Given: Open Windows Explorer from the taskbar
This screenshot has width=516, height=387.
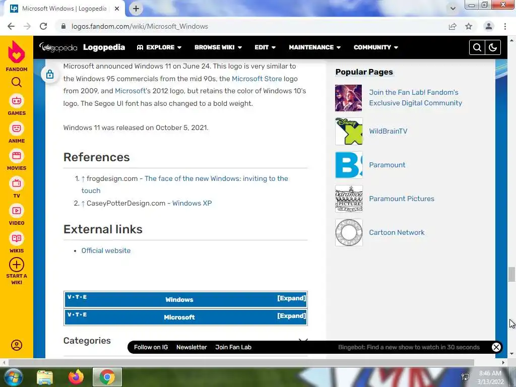Looking at the screenshot, I should click(x=45, y=377).
